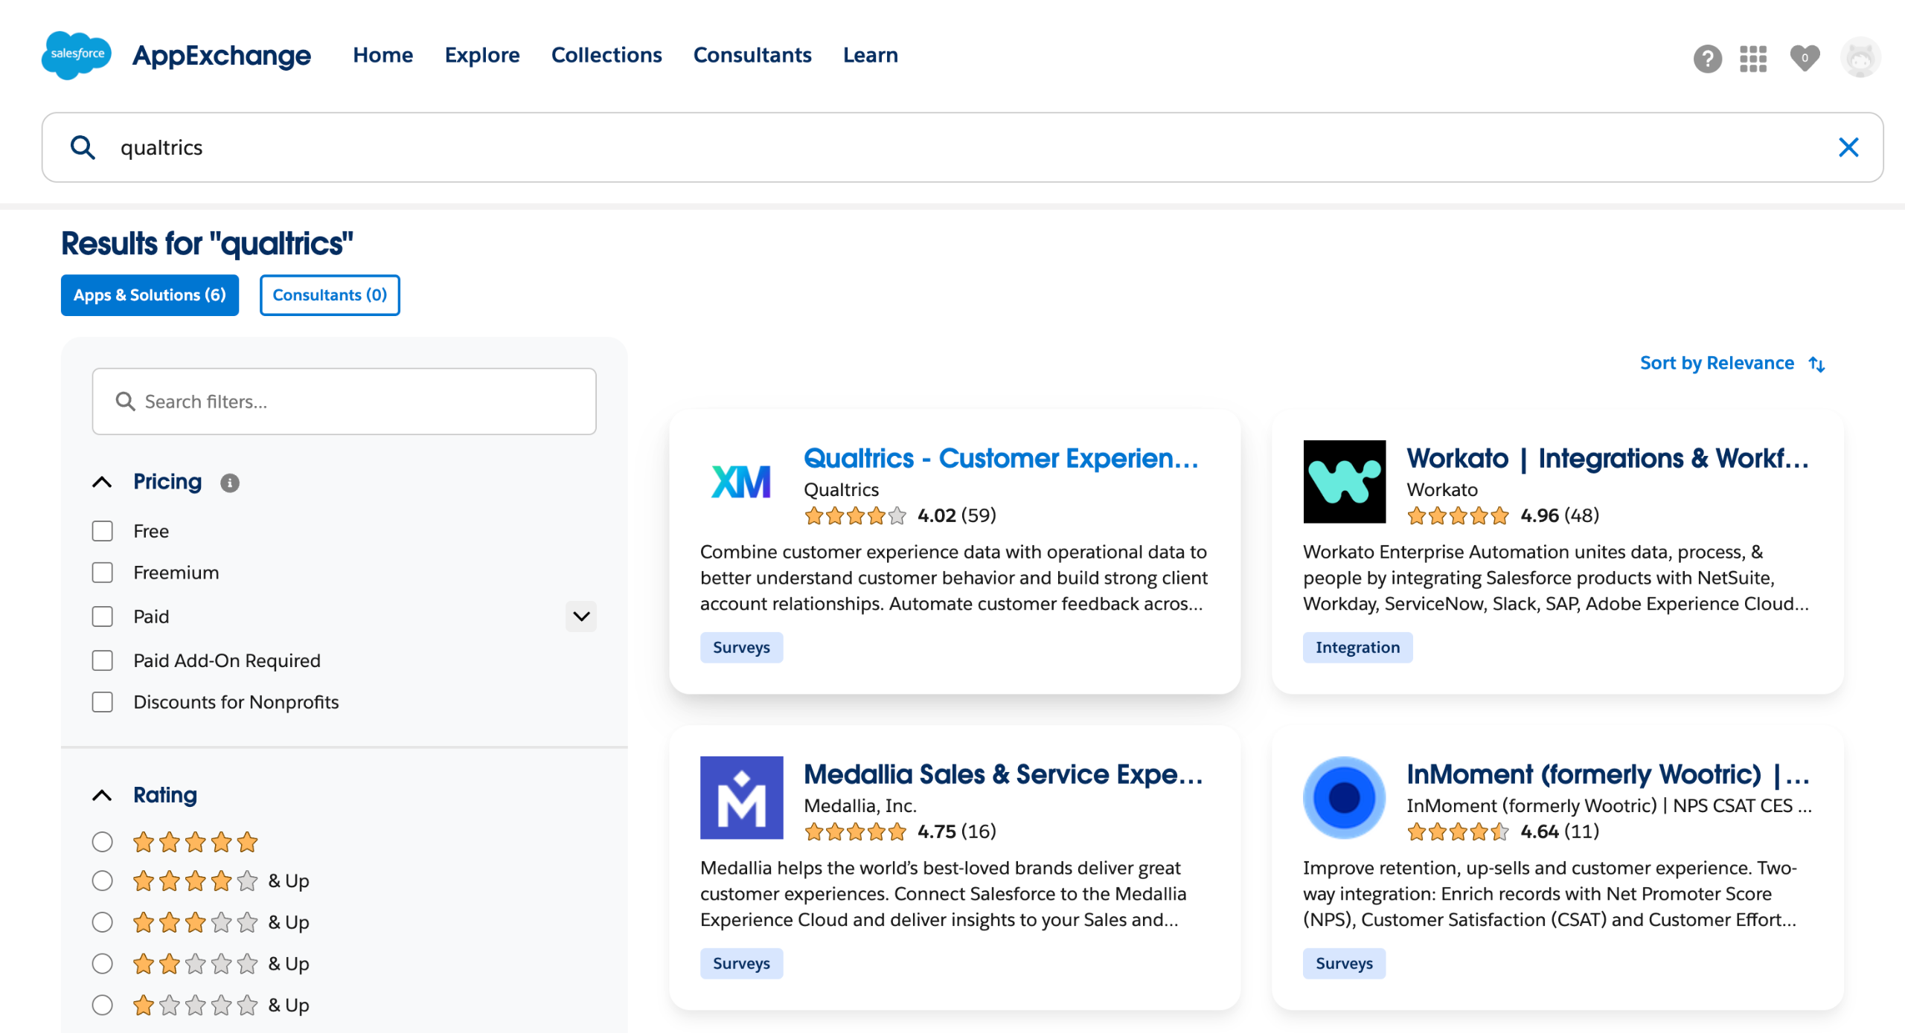Open favorites heart icon
This screenshot has width=1905, height=1033.
(1805, 58)
